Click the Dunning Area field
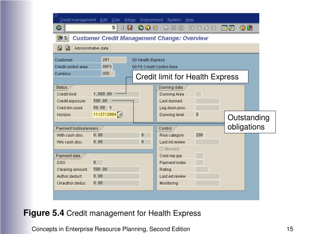 point(198,94)
